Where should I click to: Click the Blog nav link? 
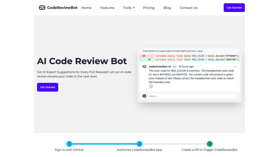click(x=167, y=8)
